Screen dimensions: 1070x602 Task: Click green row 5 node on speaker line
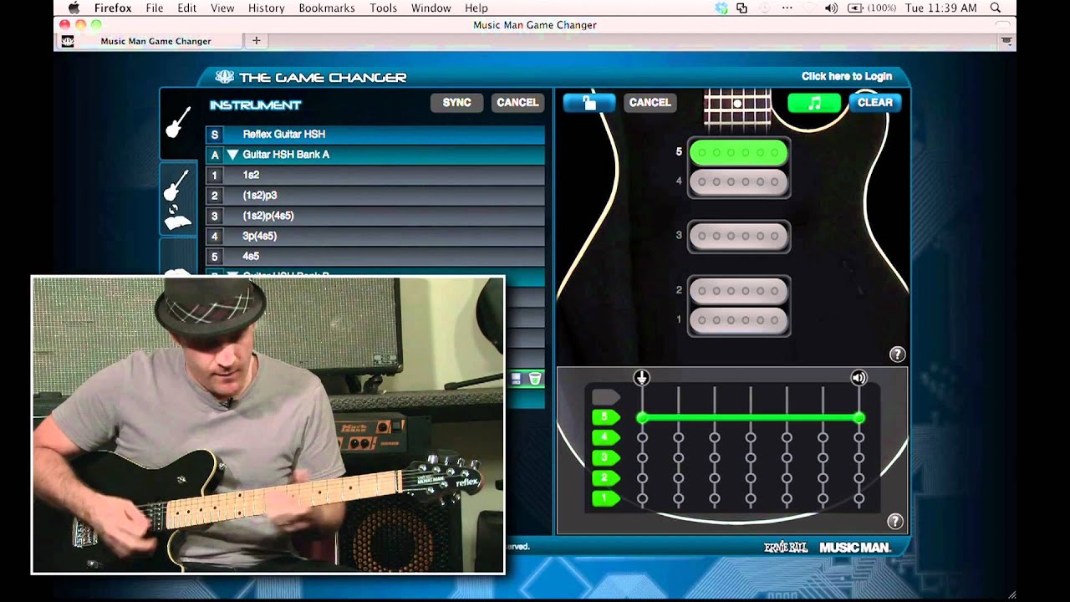pyautogui.click(x=859, y=417)
